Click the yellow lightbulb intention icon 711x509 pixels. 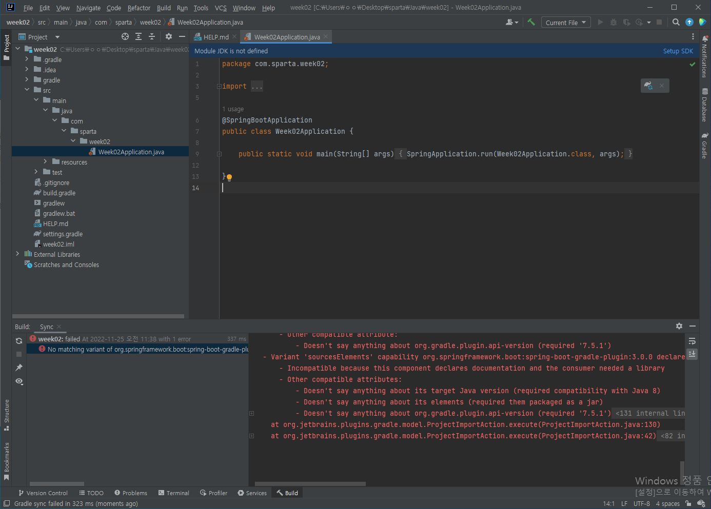229,177
